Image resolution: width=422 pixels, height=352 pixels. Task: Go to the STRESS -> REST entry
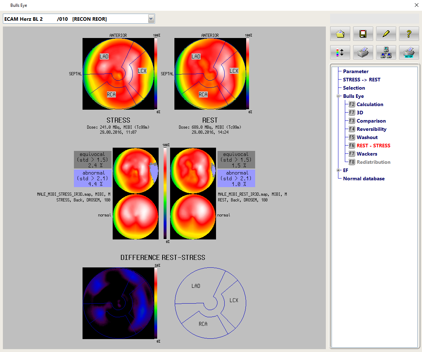coord(361,80)
